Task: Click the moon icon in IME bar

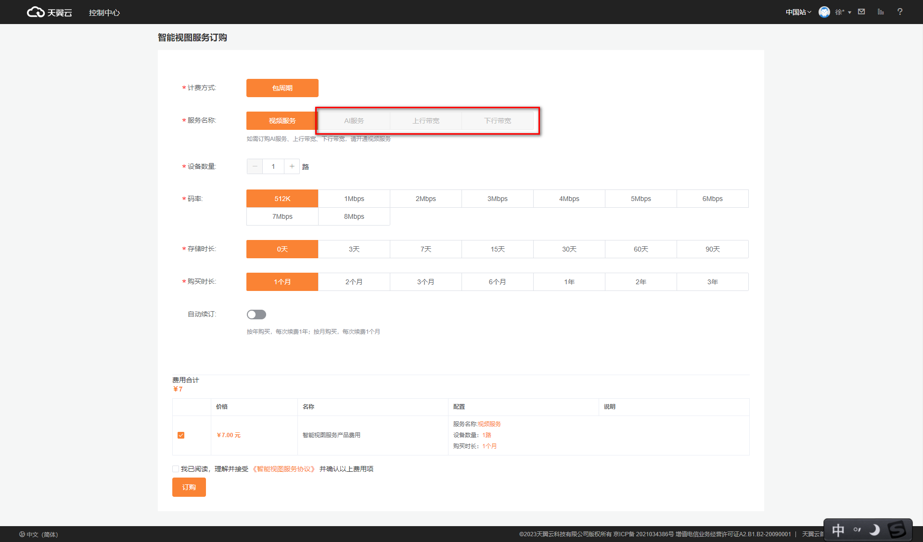Action: [874, 530]
